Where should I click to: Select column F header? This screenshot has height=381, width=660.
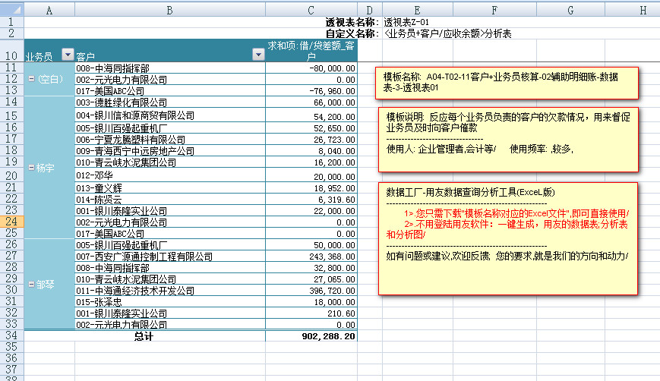click(494, 10)
